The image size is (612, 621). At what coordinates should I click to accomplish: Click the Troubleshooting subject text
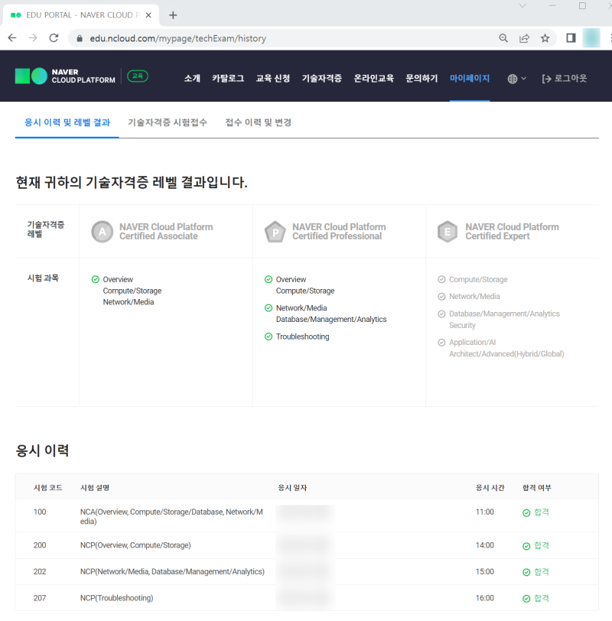pos(303,337)
